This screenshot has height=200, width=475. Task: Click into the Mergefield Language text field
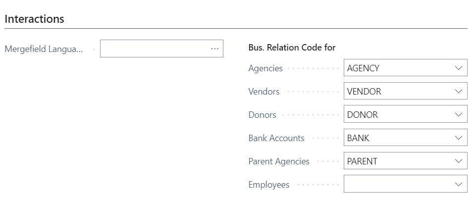pos(154,49)
